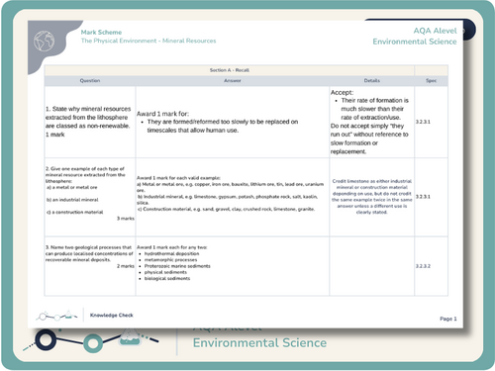Click the "Page 1" footer number
Viewport: 495px width, 371px height.
click(448, 319)
